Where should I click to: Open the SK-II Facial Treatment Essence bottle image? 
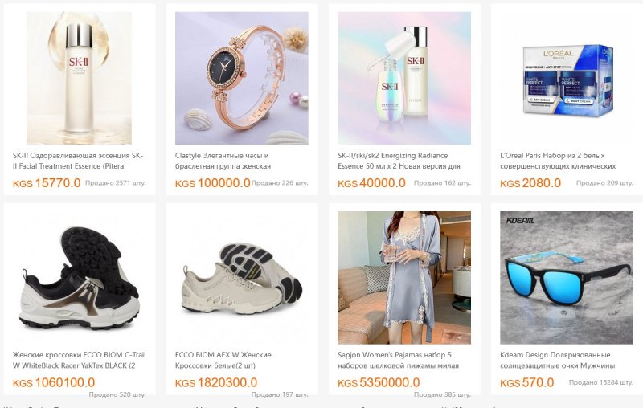(79, 78)
